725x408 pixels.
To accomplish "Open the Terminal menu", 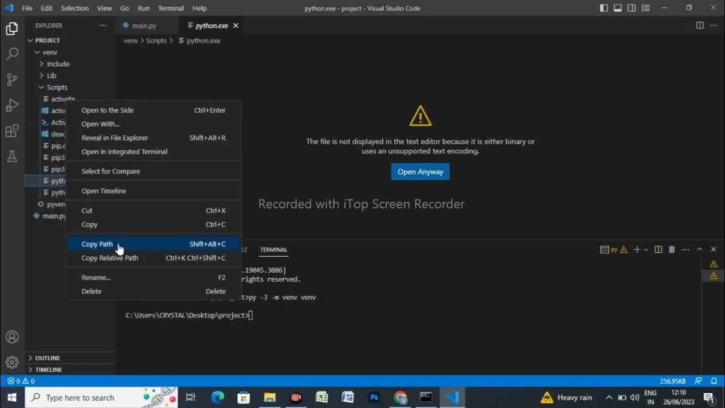I will coord(171,8).
